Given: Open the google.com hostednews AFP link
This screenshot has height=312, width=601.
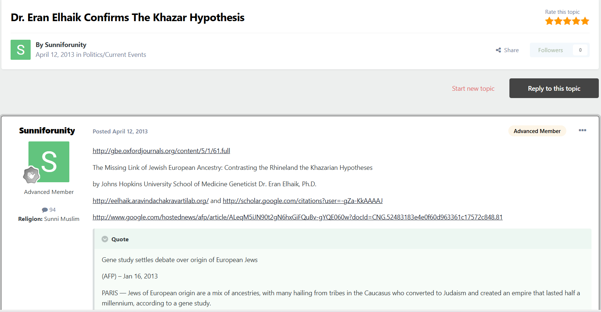Looking at the screenshot, I should 298,217.
